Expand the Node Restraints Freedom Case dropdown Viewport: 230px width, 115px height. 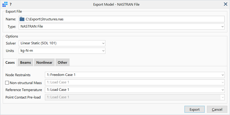(x=135, y=75)
